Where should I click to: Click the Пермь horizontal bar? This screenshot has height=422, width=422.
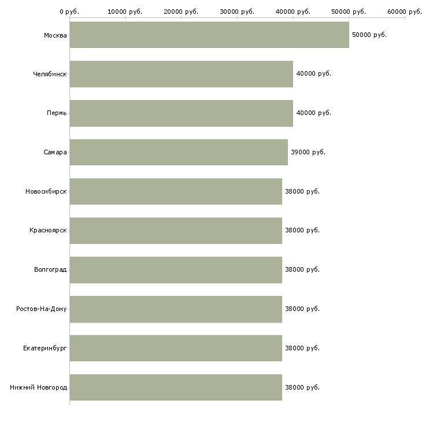click(x=181, y=113)
